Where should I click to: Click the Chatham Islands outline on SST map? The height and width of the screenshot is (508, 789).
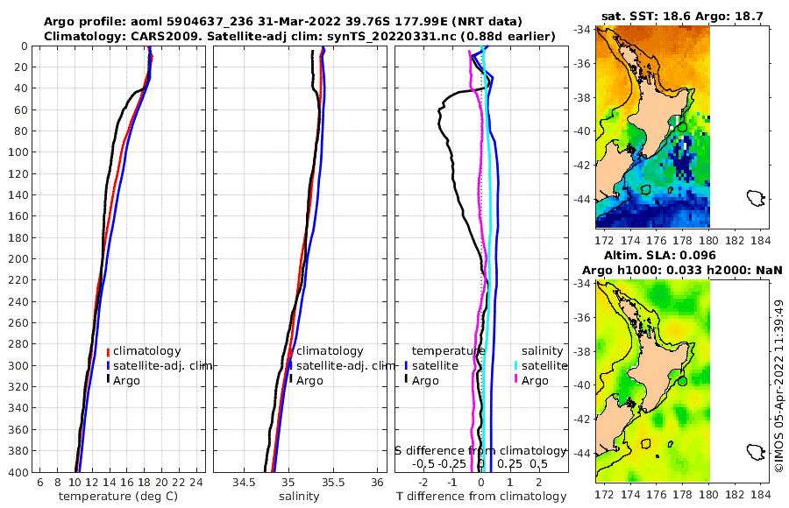point(755,198)
